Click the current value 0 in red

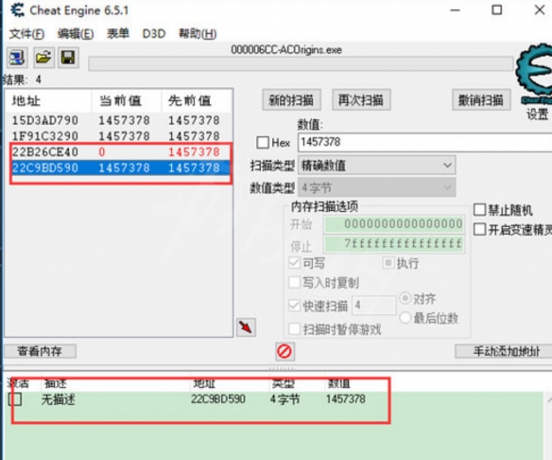pos(102,152)
